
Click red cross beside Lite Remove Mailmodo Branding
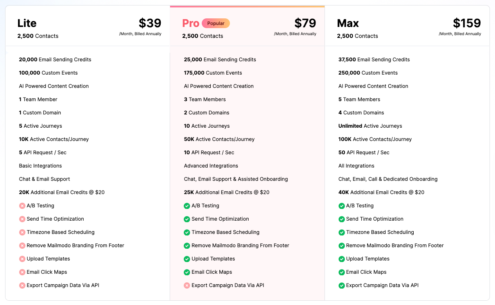coord(22,246)
